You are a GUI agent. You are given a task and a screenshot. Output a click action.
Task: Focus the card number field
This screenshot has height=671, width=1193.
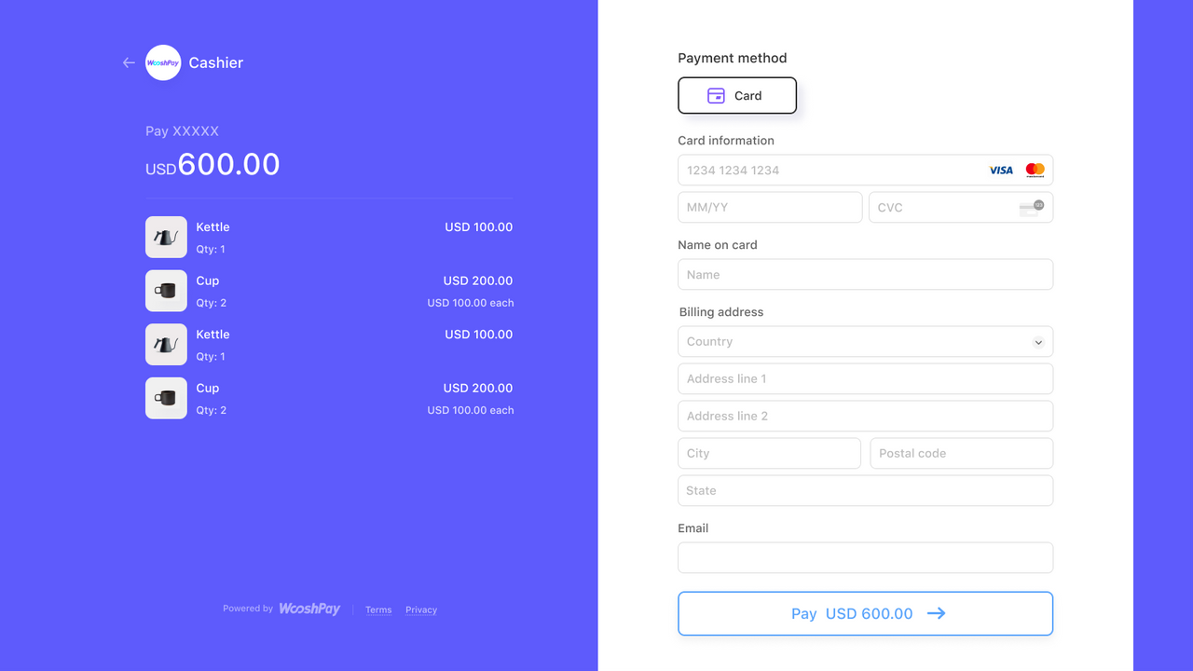(x=865, y=170)
